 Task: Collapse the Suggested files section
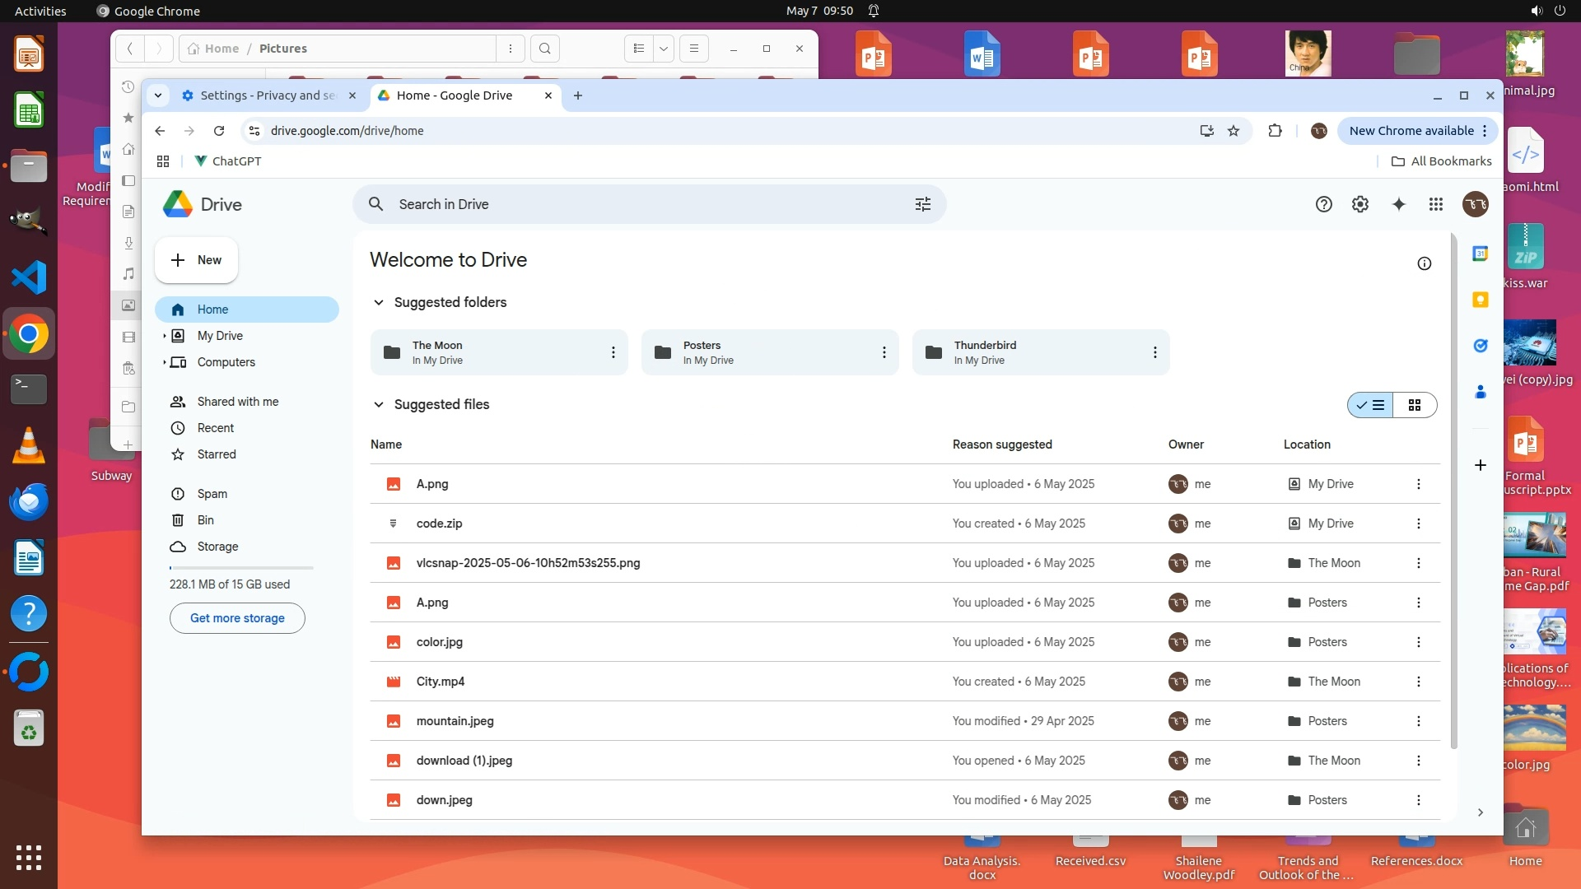pos(379,404)
